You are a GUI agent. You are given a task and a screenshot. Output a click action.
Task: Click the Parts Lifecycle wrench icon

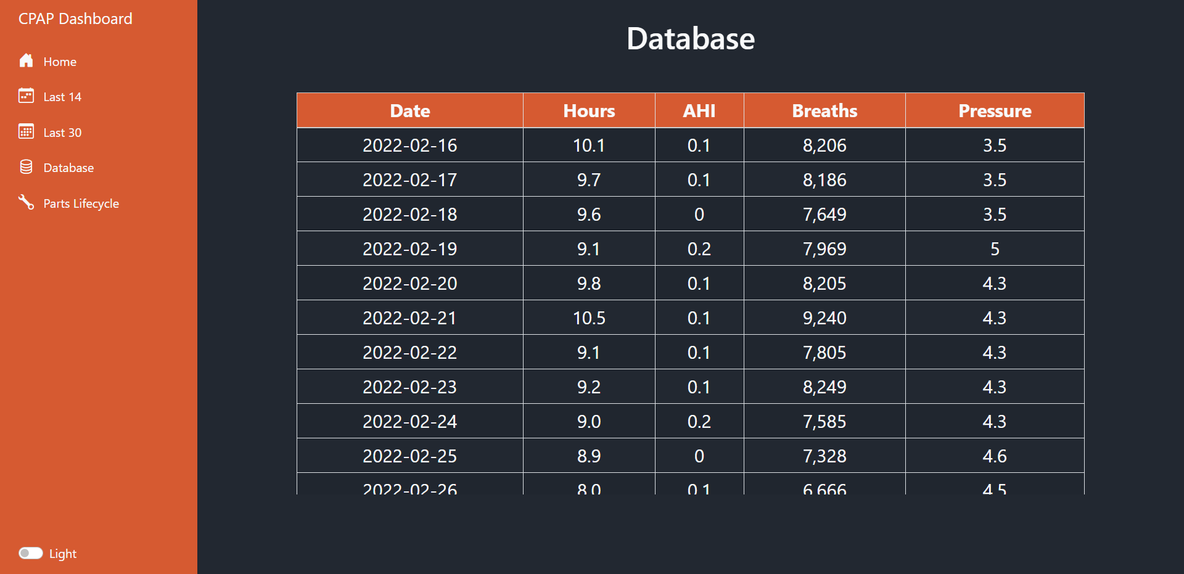[26, 202]
